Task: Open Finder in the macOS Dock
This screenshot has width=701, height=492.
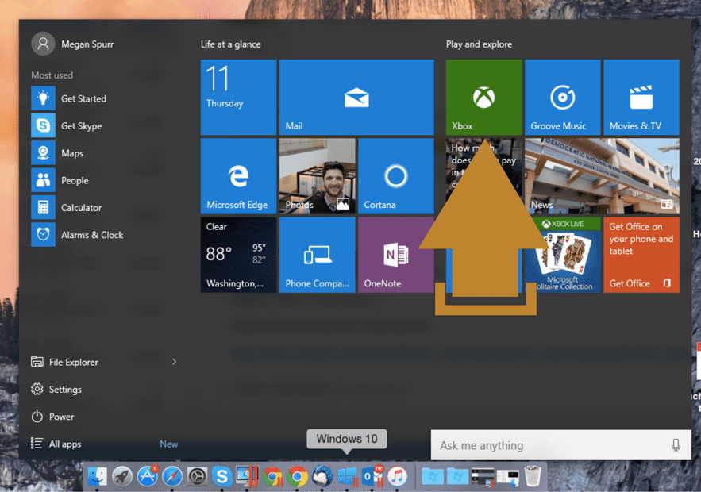Action: tap(97, 476)
